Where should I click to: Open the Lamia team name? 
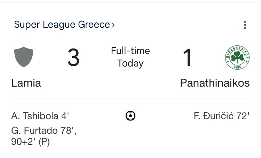(x=26, y=83)
